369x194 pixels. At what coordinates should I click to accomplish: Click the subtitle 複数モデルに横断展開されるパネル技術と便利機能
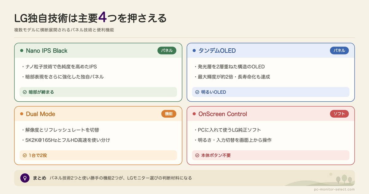tap(64, 30)
